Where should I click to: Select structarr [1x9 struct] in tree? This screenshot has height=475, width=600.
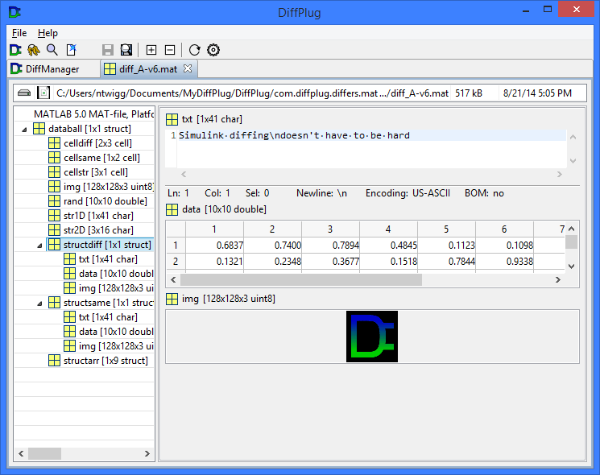(106, 361)
